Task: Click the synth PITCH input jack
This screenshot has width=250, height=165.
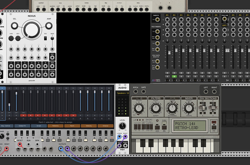Action: click(136, 92)
